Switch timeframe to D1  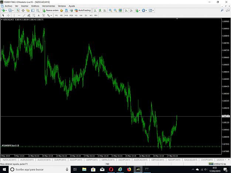click(x=86, y=15)
